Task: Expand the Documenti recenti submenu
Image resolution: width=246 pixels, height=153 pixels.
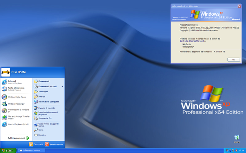Action: coord(49,86)
